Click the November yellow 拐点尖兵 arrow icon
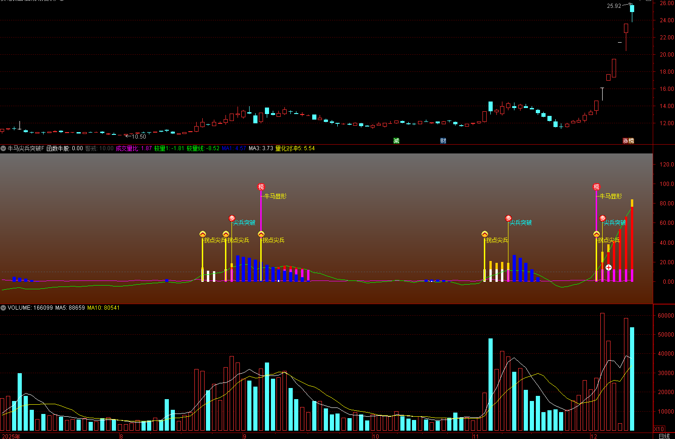The height and width of the screenshot is (439, 675). click(485, 234)
